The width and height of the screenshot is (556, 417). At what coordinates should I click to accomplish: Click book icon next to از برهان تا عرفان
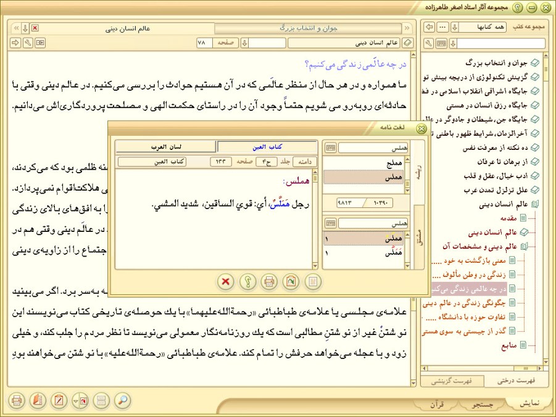coord(534,162)
